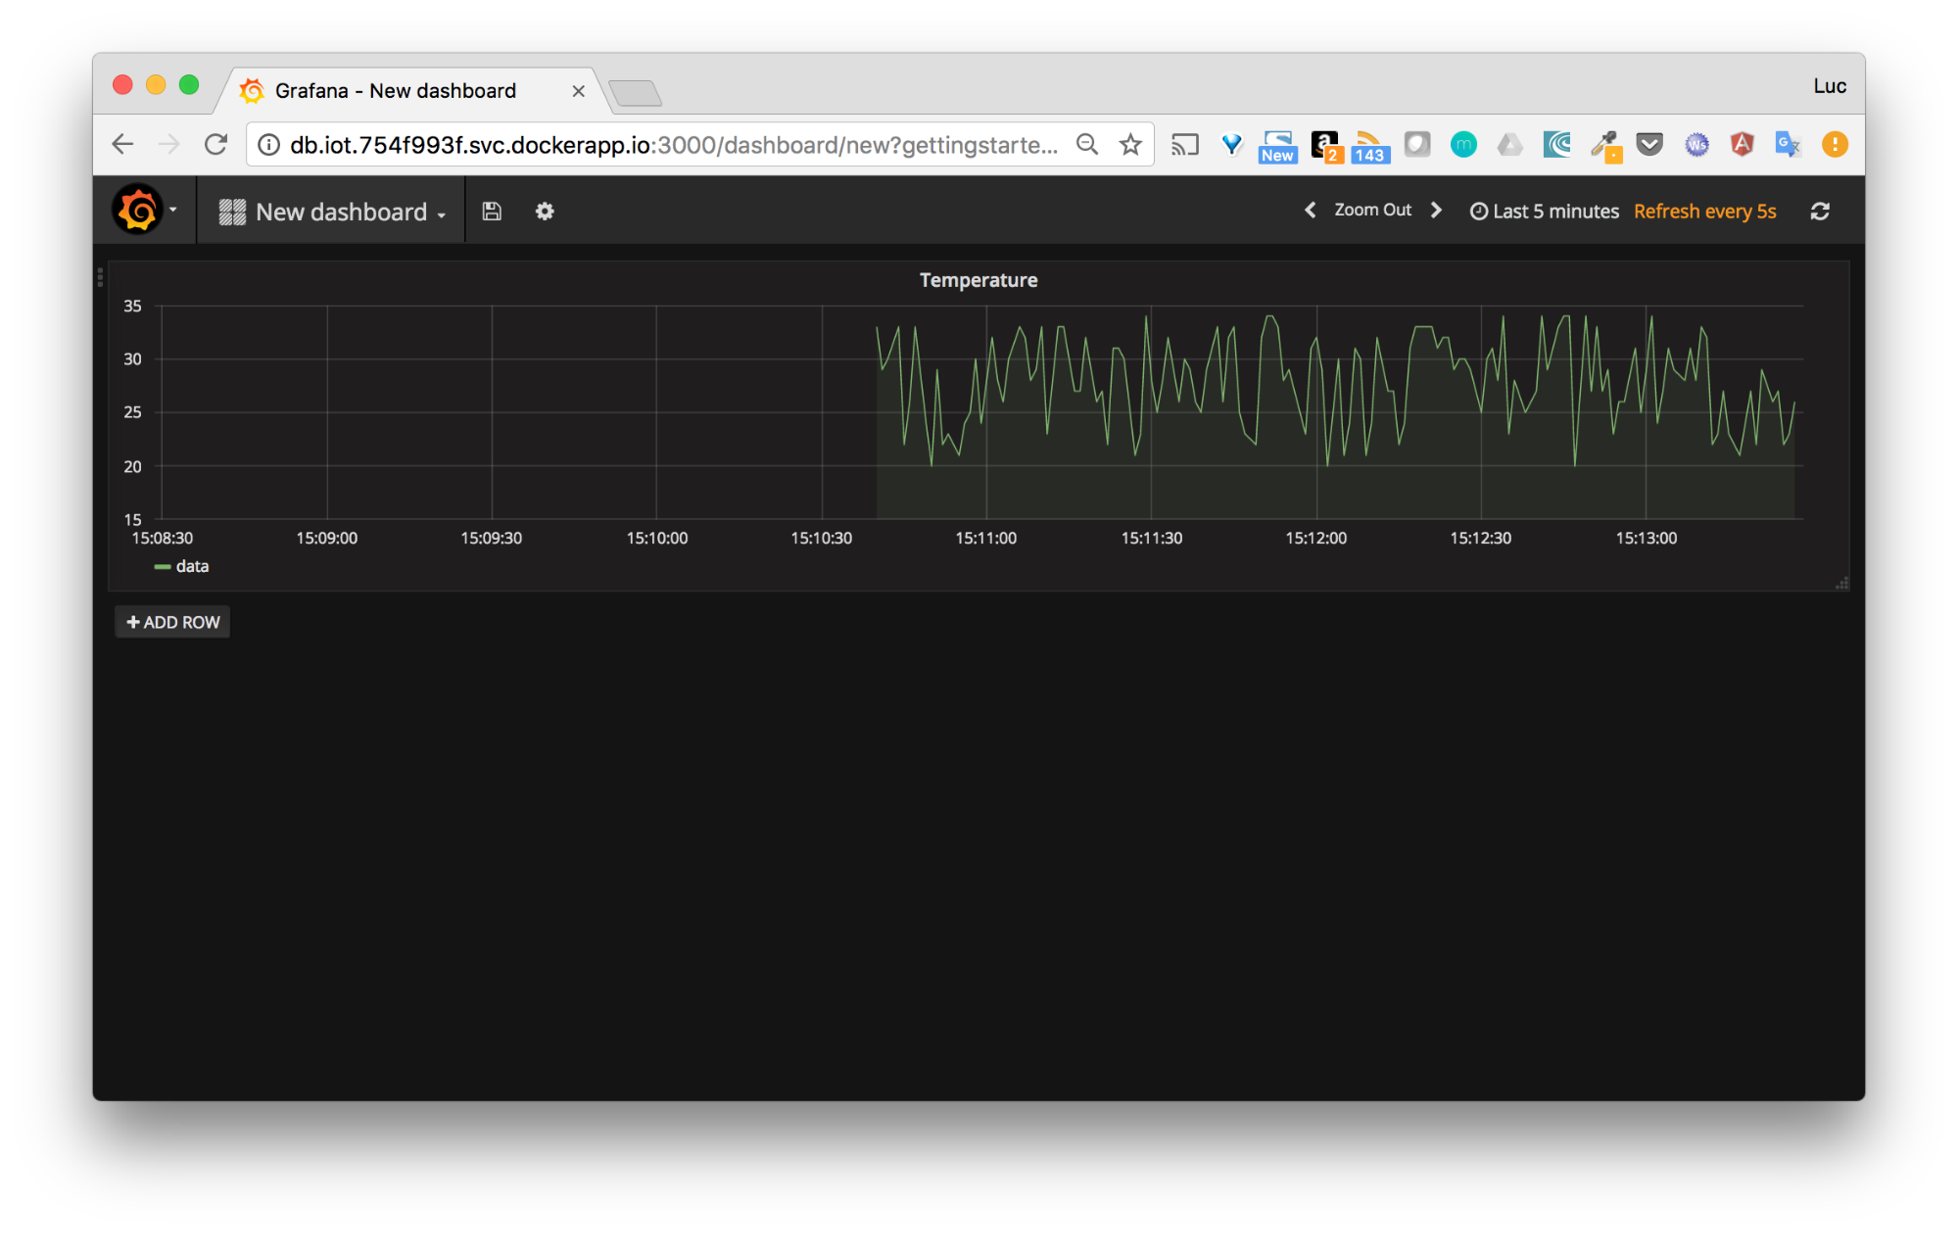
Task: Click Refresh every 5s
Action: (1704, 211)
